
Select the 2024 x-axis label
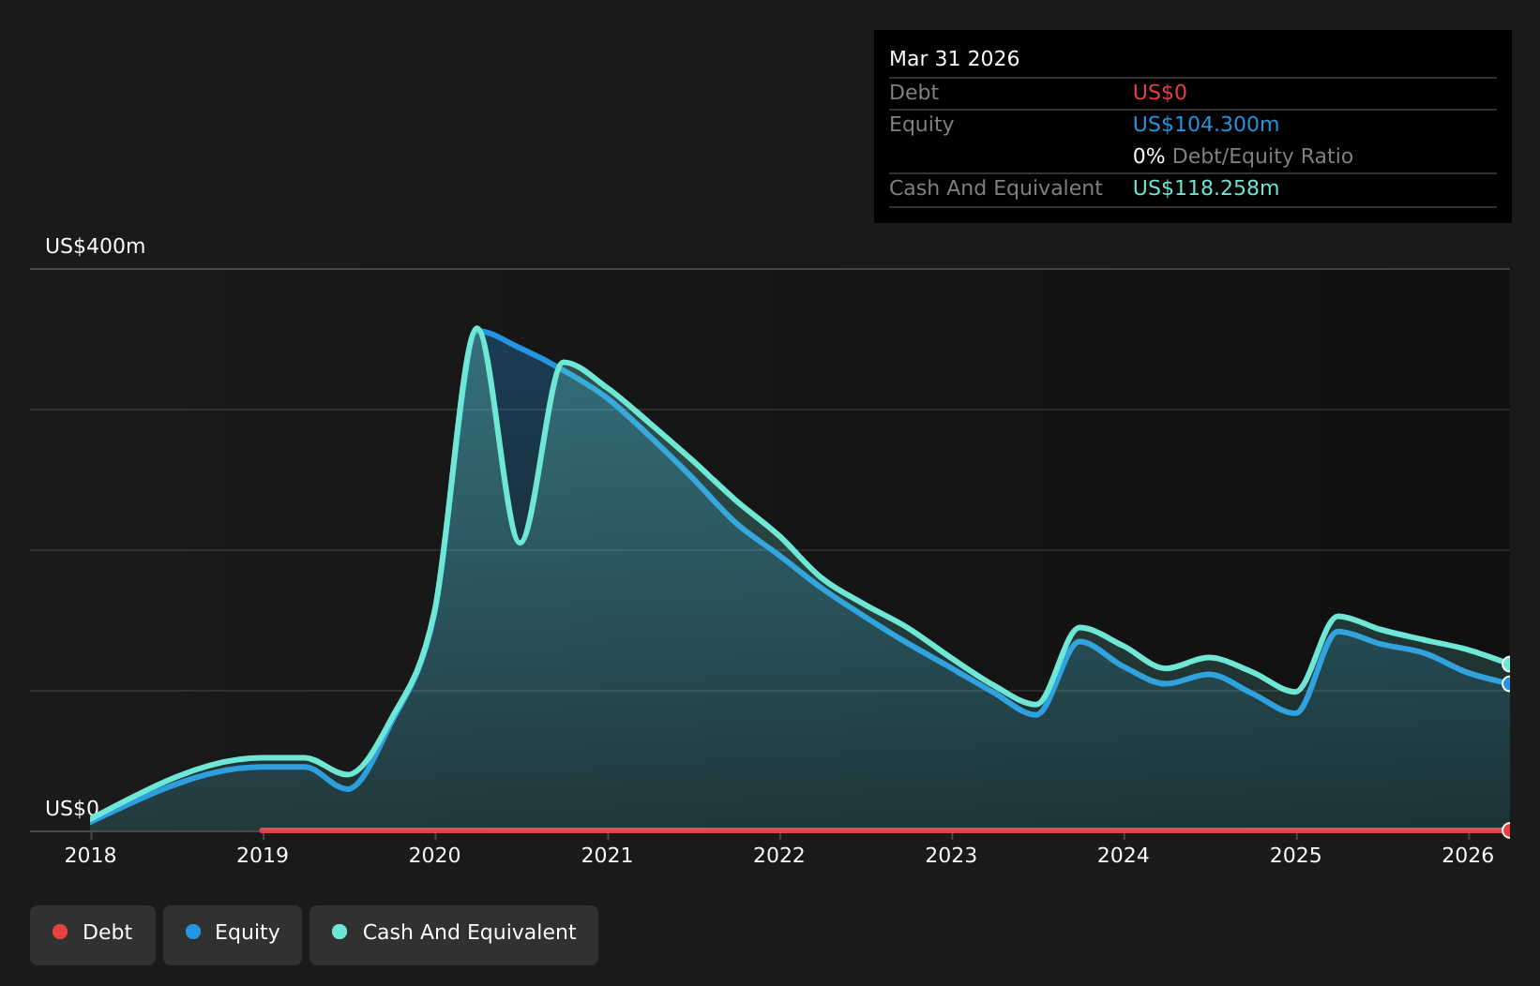tap(1124, 855)
